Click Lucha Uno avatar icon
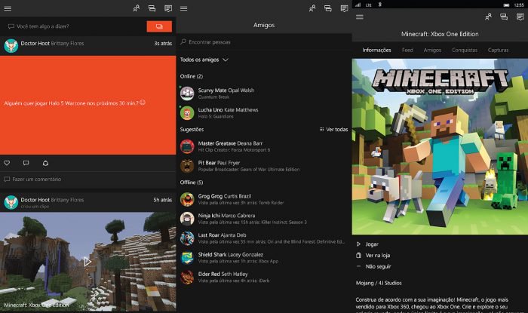Image resolution: width=528 pixels, height=313 pixels. click(187, 113)
